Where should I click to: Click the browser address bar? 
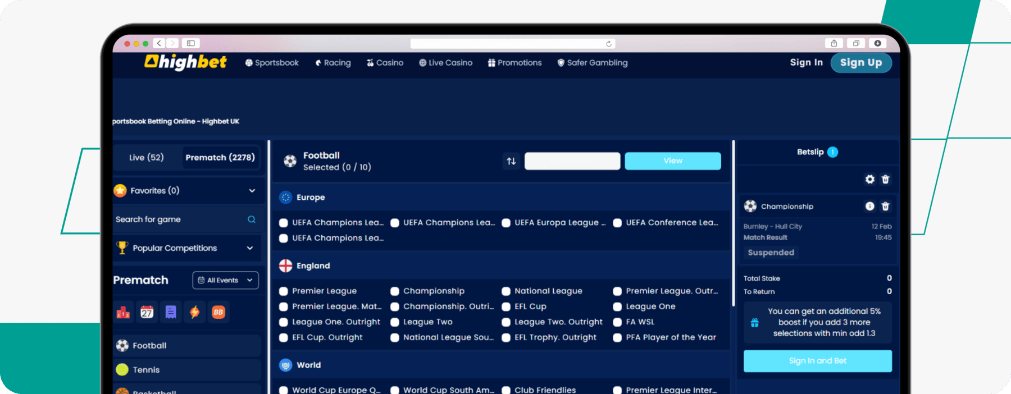[x=513, y=44]
